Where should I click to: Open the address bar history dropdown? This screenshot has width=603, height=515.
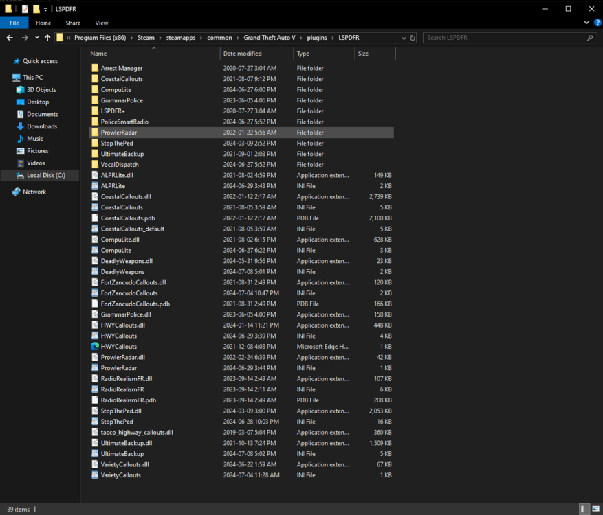[404, 38]
